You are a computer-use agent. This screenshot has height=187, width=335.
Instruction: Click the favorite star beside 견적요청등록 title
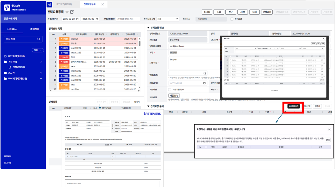(x=67, y=12)
